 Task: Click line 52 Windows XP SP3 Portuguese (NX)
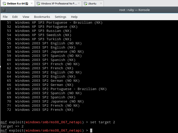coord(42,27)
